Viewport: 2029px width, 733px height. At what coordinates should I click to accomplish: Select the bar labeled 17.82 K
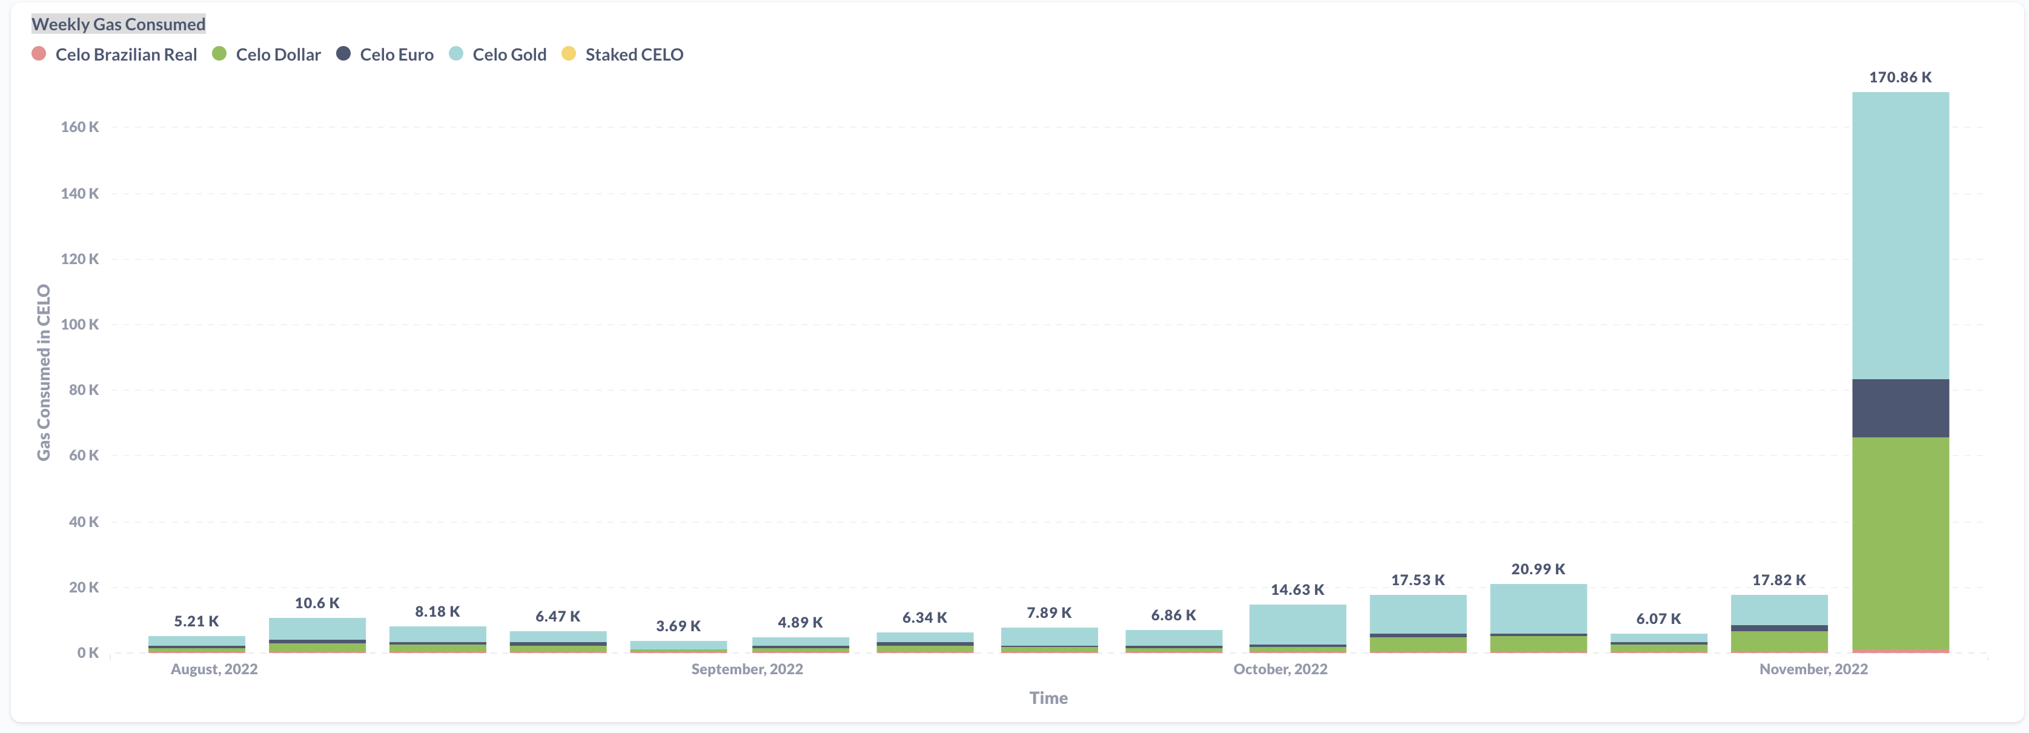1779,624
